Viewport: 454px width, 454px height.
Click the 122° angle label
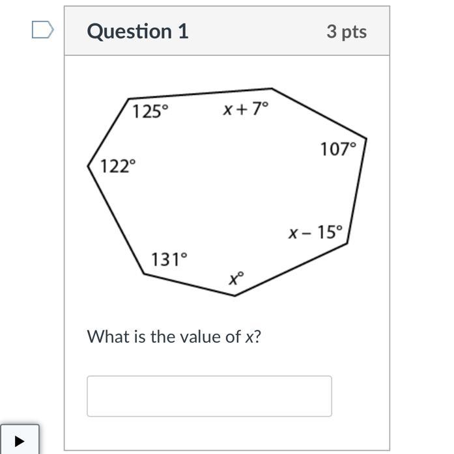click(118, 167)
